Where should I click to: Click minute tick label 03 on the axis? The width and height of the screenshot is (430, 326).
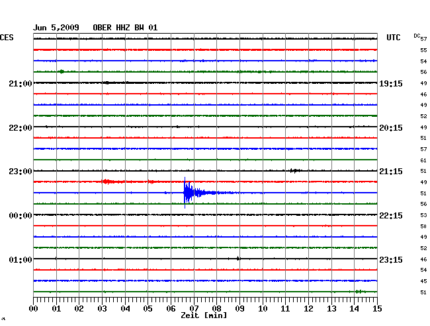[x=102, y=308]
